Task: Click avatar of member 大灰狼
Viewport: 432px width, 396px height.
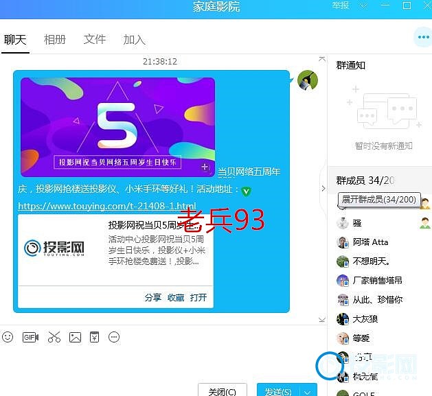Action: coord(343,319)
